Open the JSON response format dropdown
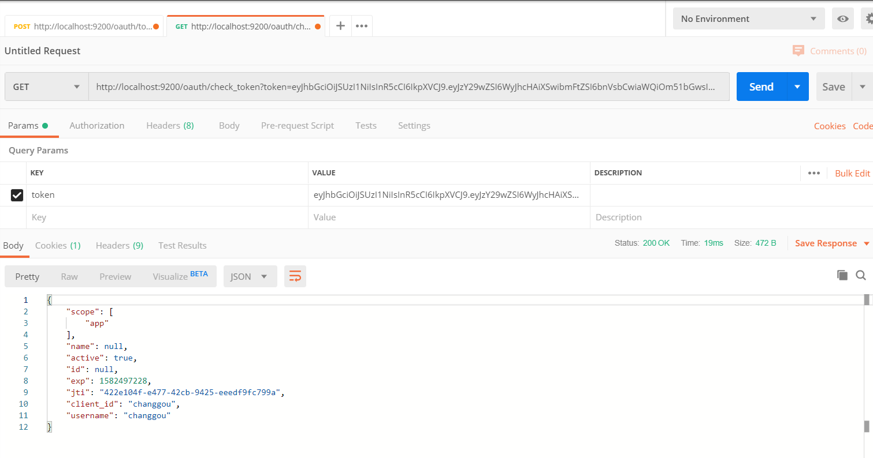Image resolution: width=873 pixels, height=458 pixels. coord(250,276)
